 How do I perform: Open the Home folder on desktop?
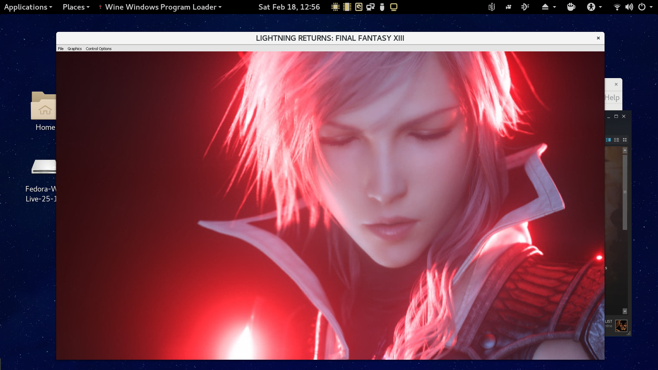[x=44, y=111]
